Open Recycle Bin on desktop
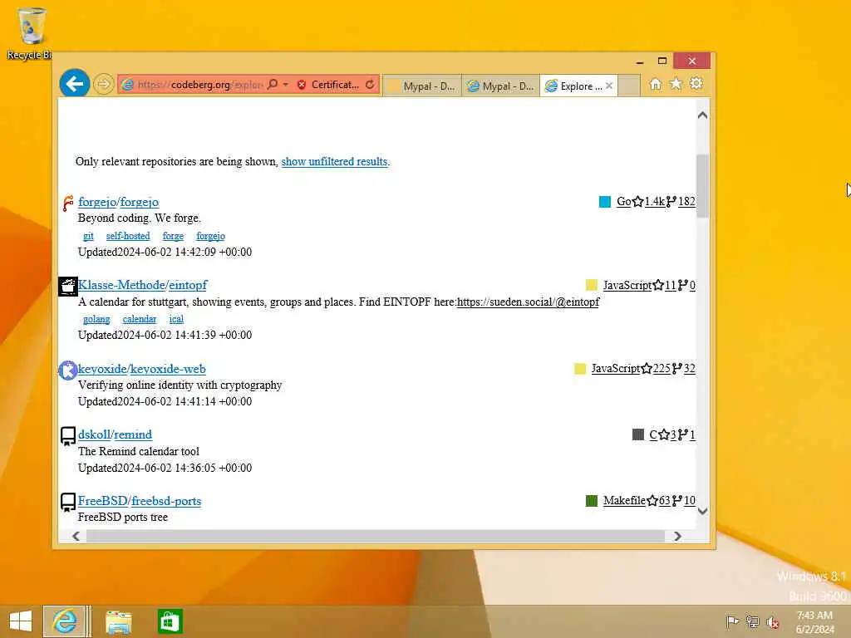 (x=31, y=33)
